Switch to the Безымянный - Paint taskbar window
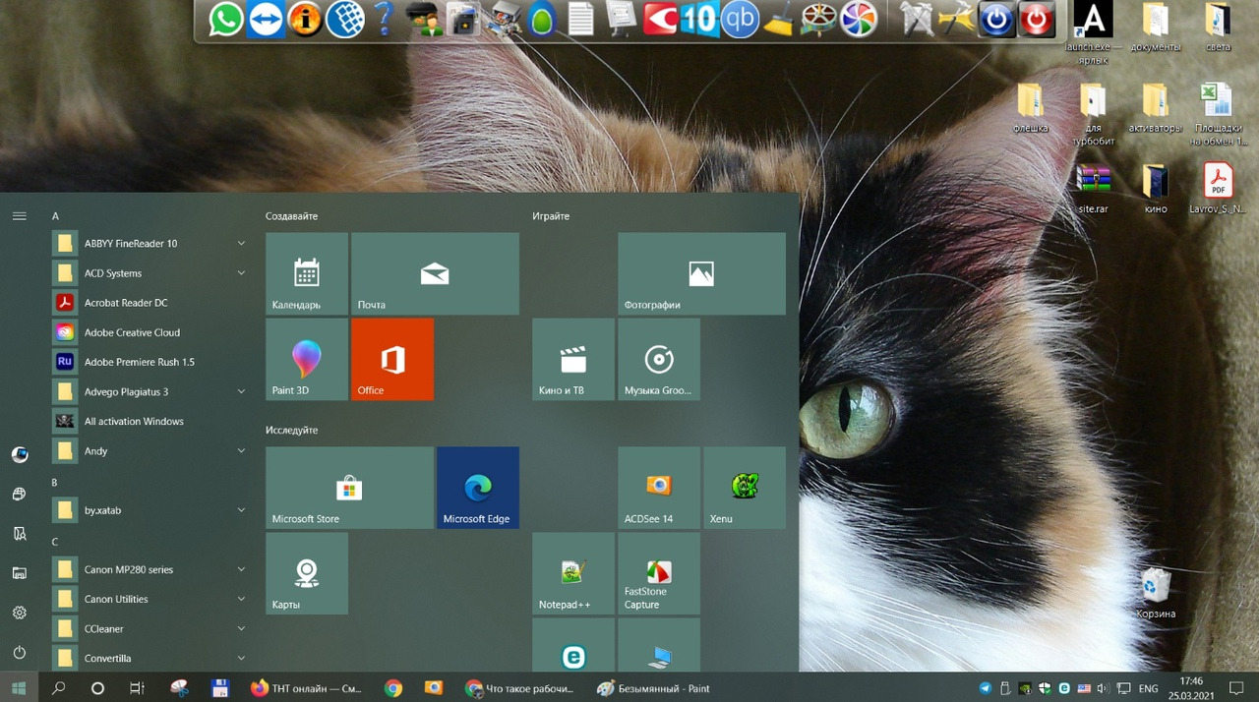Screen dimensions: 1259x702 tap(654, 688)
